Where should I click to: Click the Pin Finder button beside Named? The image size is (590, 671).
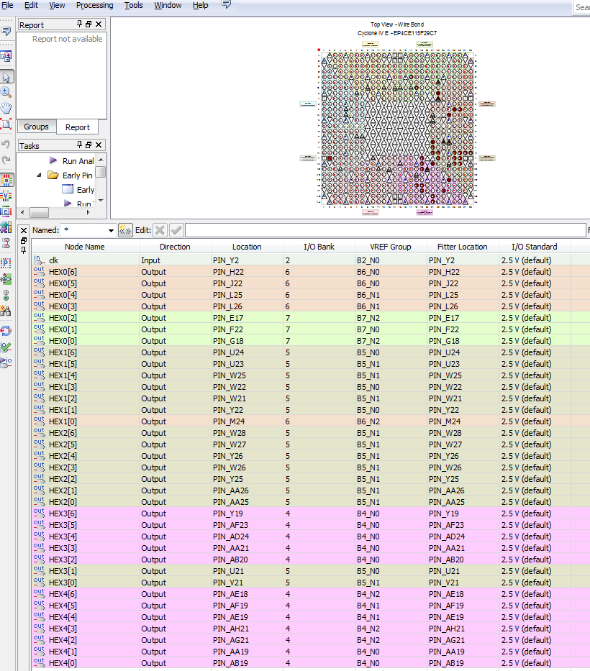pyautogui.click(x=126, y=230)
